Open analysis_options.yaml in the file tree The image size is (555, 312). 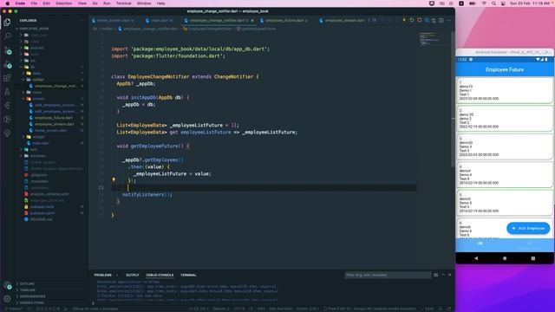(49, 194)
